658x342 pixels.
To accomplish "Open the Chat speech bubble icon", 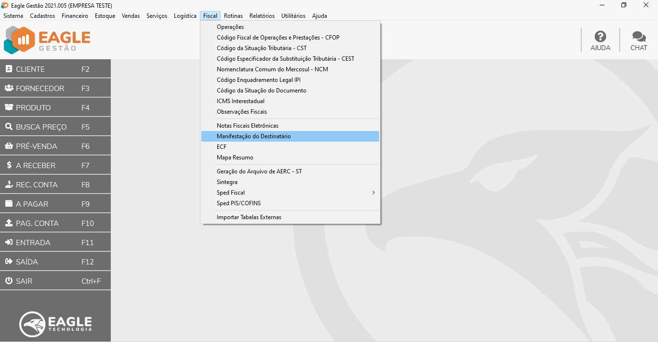I will [x=639, y=37].
